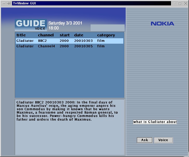189x157 pixels.
Task: Click 'film' category in the Channel4 row
Action: tap(101, 46)
